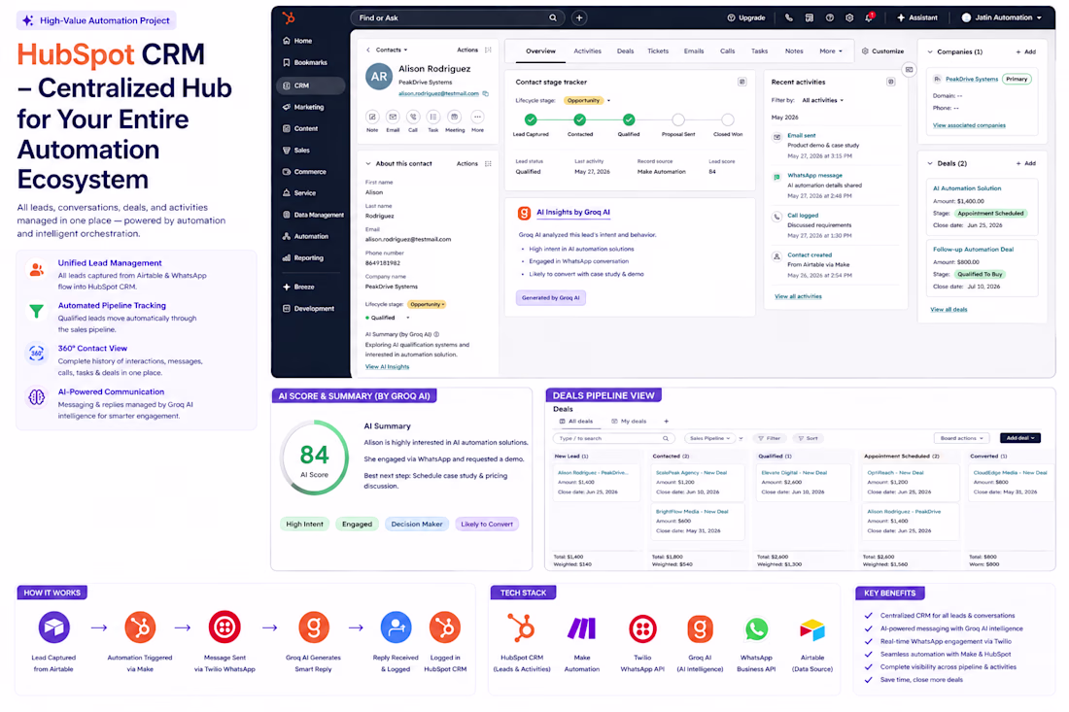Viewport: 1069px width, 712px height.
Task: Open the View associated companies link
Action: click(x=969, y=125)
